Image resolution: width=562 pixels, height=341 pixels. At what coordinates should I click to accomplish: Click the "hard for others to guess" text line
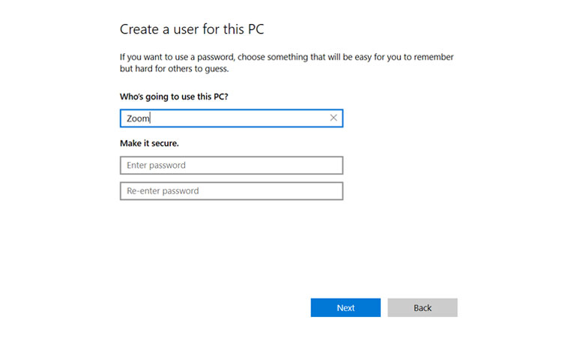[x=174, y=69]
